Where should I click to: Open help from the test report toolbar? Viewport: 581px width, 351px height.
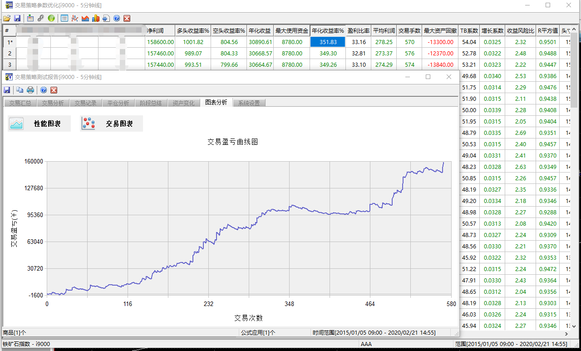[x=44, y=90]
